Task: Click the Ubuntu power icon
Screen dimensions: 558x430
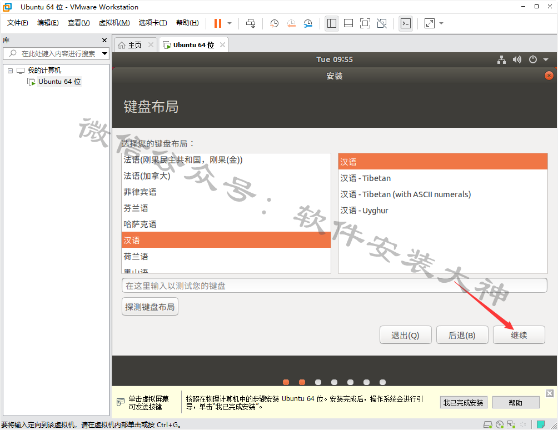Action: click(x=533, y=59)
